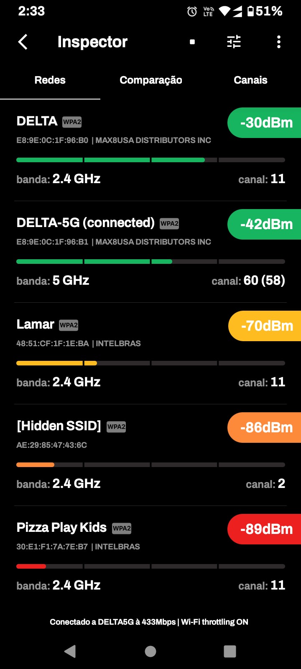The width and height of the screenshot is (301, 669).
Task: Click the DELTA signal strength bar
Action: (x=150, y=160)
